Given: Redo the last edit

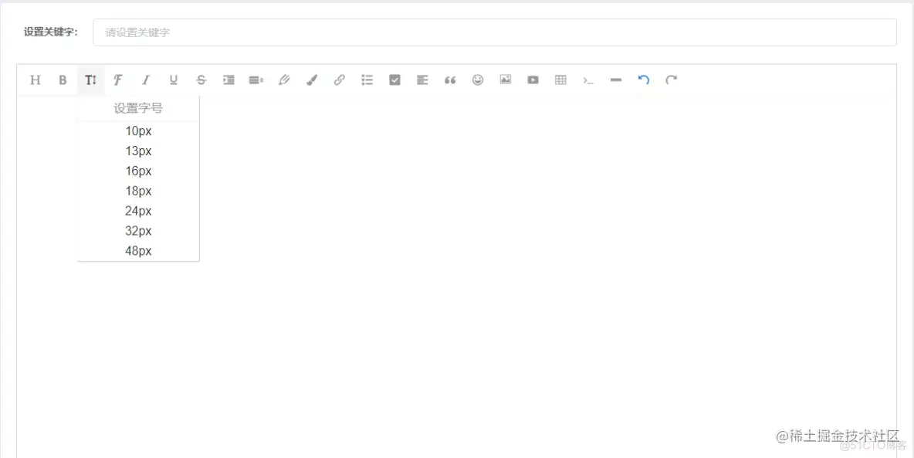Looking at the screenshot, I should (672, 80).
